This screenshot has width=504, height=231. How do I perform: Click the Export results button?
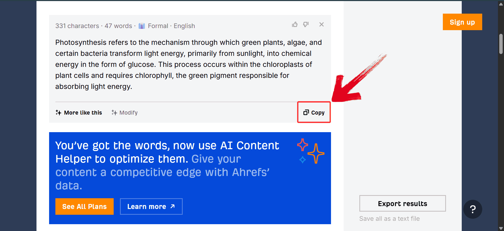tap(402, 203)
